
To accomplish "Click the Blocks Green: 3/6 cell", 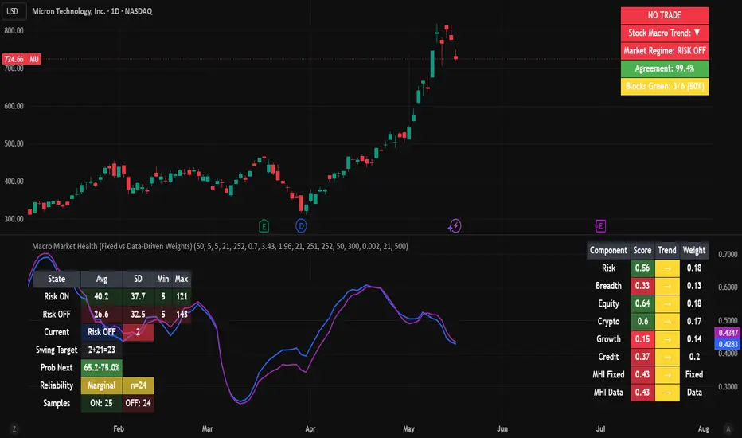I will [665, 86].
